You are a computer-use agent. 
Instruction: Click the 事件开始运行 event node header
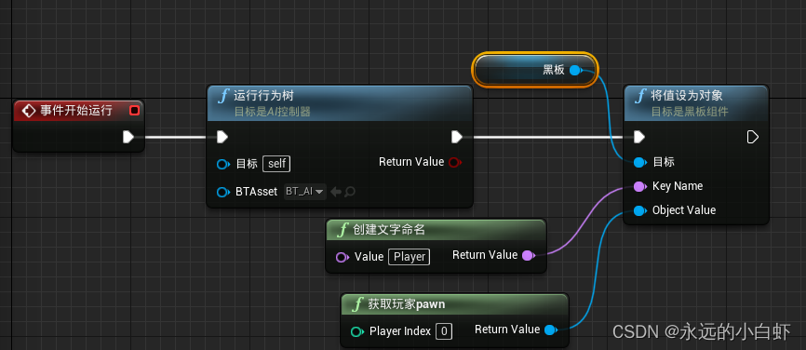click(x=78, y=111)
